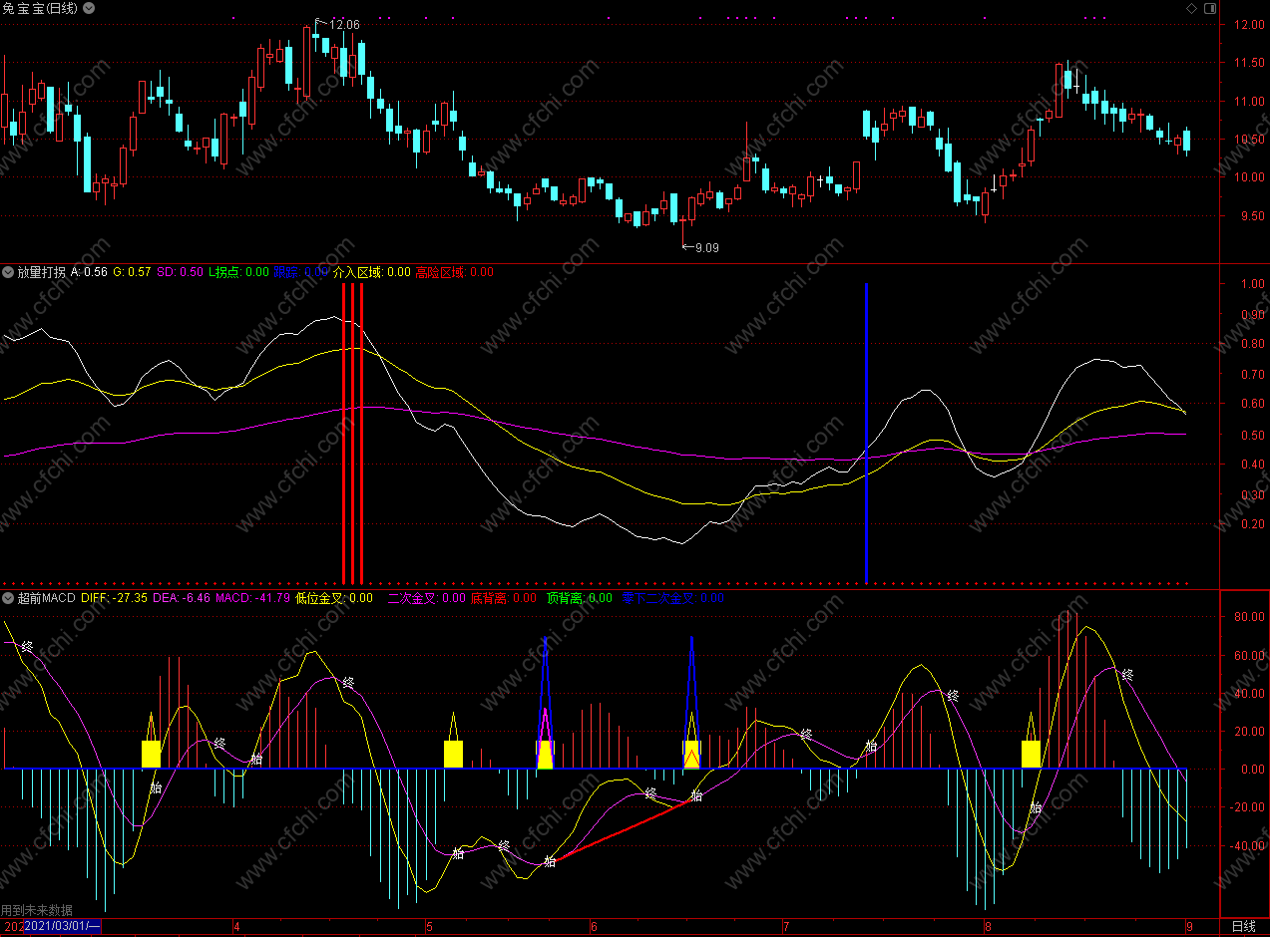Click the red triangle signal icon in MACD panel

691,761
